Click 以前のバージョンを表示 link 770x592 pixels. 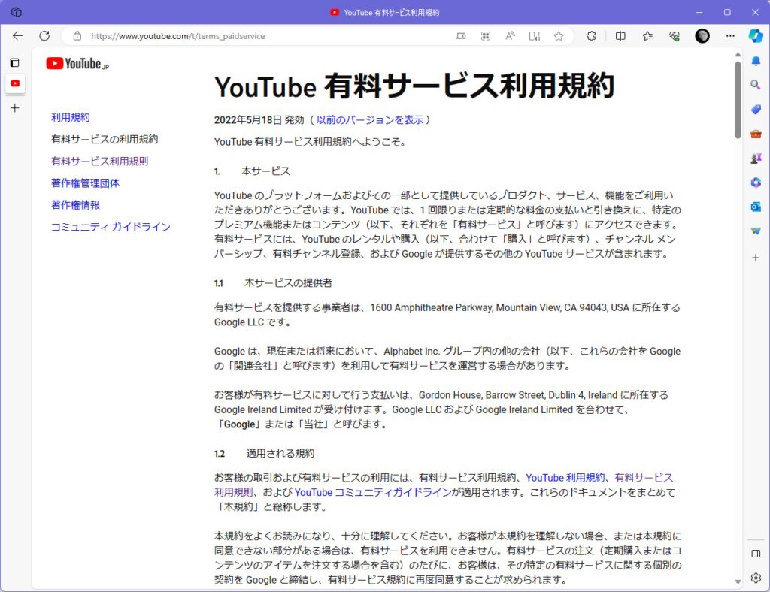pyautogui.click(x=370, y=119)
